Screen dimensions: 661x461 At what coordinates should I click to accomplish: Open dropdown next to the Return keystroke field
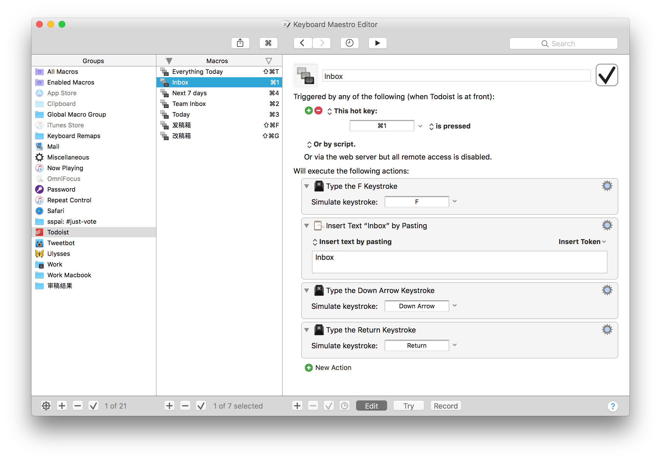point(455,345)
